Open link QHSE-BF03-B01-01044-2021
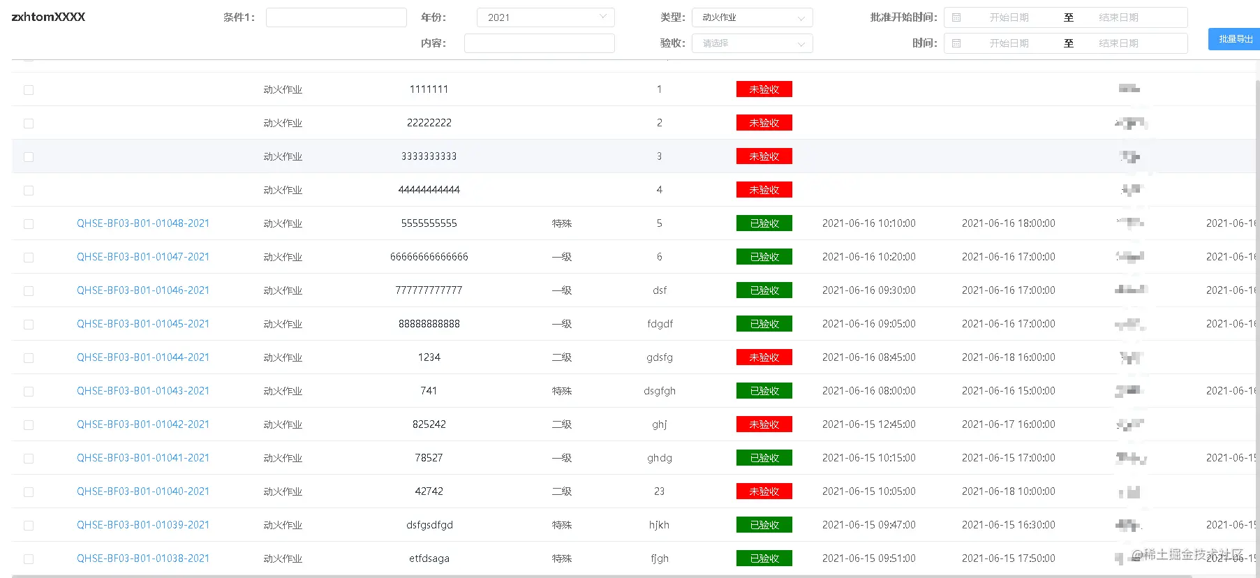Image resolution: width=1260 pixels, height=578 pixels. click(x=143, y=357)
